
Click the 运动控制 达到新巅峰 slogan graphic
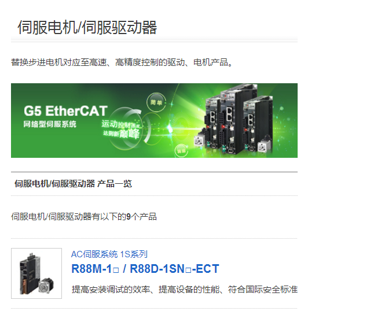coord(122,129)
